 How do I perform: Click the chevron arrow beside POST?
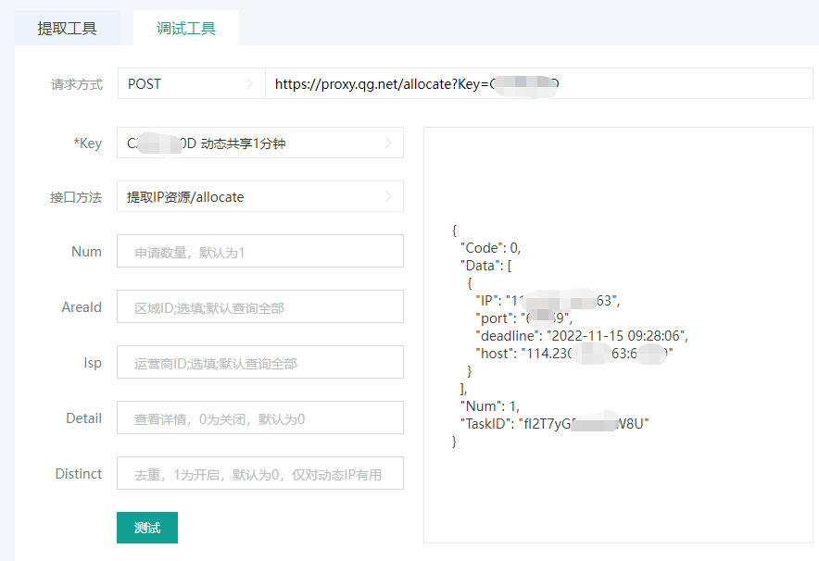click(x=249, y=83)
